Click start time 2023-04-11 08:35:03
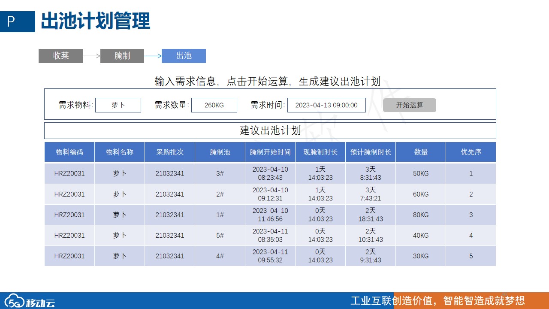The width and height of the screenshot is (549, 309). pos(270,235)
